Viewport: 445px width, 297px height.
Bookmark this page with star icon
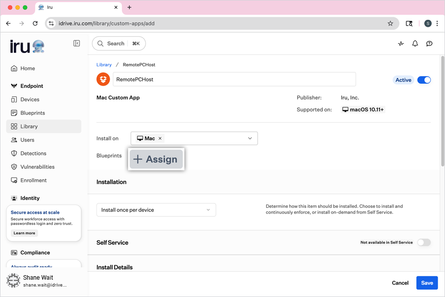click(x=390, y=23)
